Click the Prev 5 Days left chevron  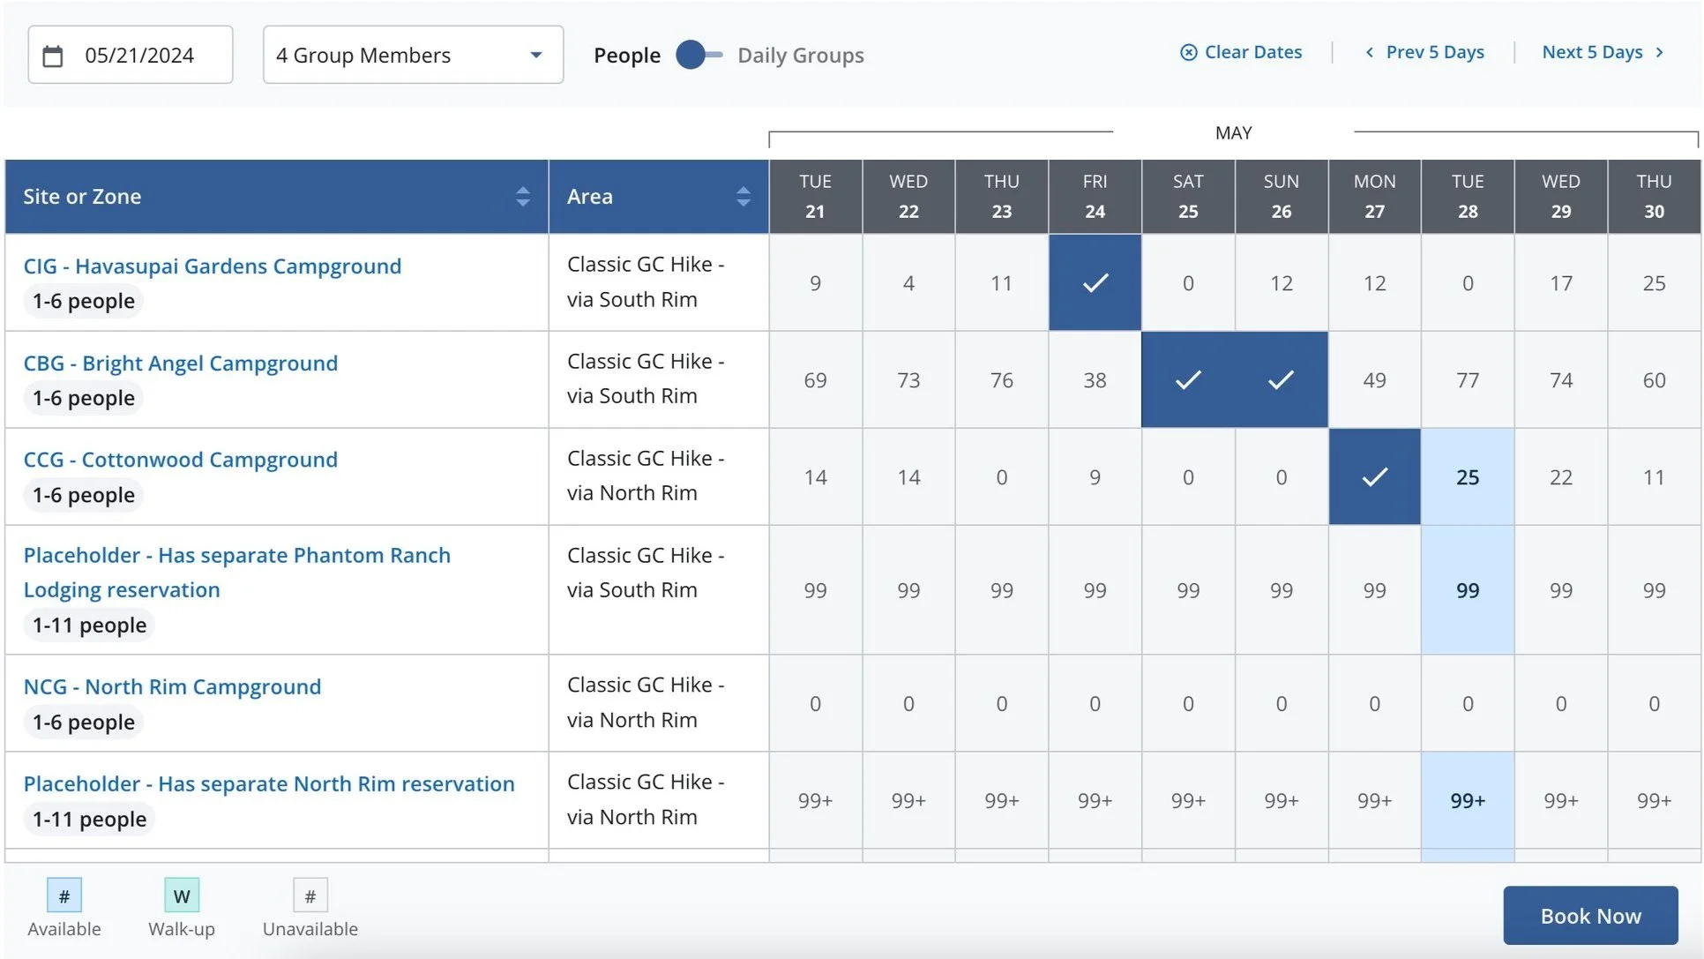click(x=1369, y=52)
